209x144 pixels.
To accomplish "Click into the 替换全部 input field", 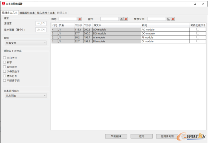I will (157, 19).
